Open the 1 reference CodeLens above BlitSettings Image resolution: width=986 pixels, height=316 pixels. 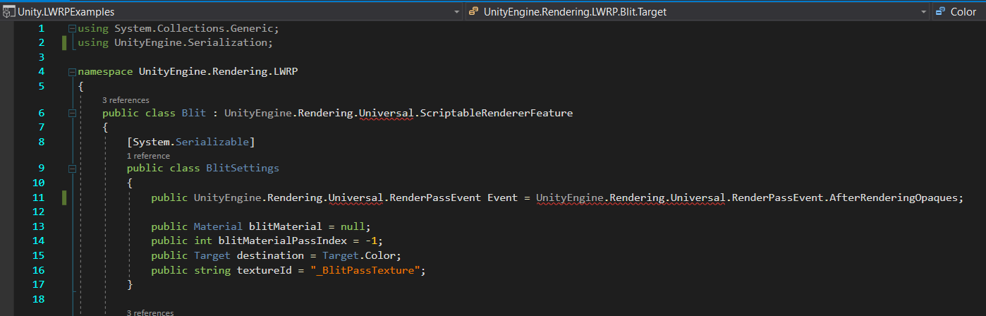(x=148, y=155)
